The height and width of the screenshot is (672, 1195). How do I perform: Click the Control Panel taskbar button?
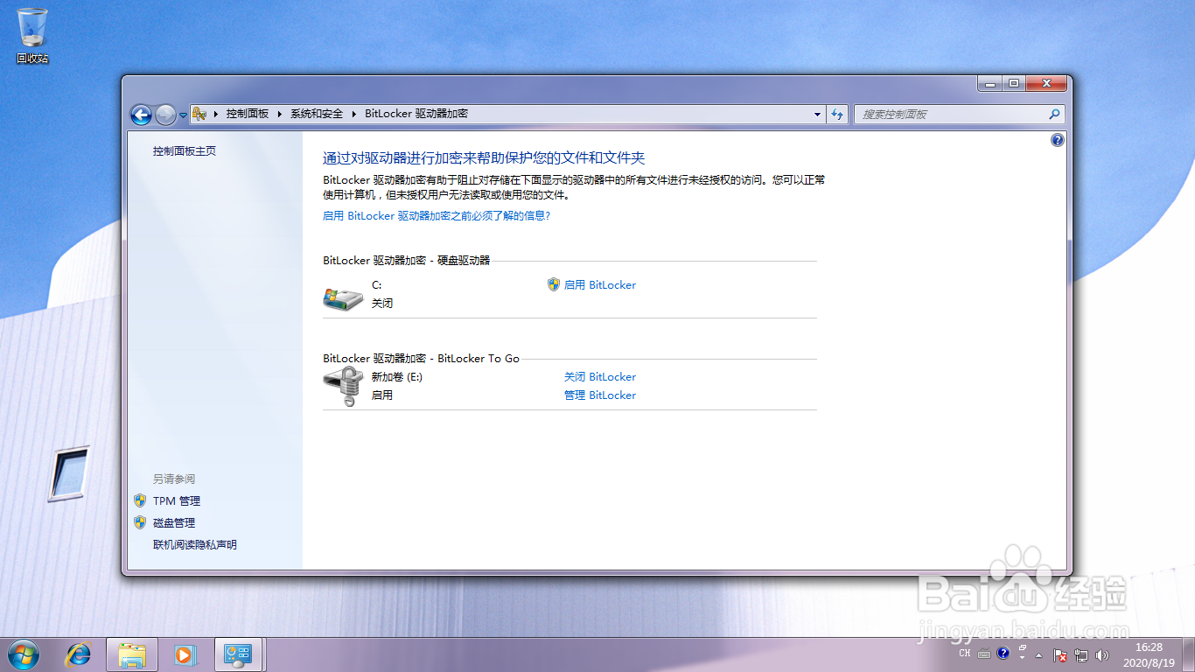(x=238, y=654)
